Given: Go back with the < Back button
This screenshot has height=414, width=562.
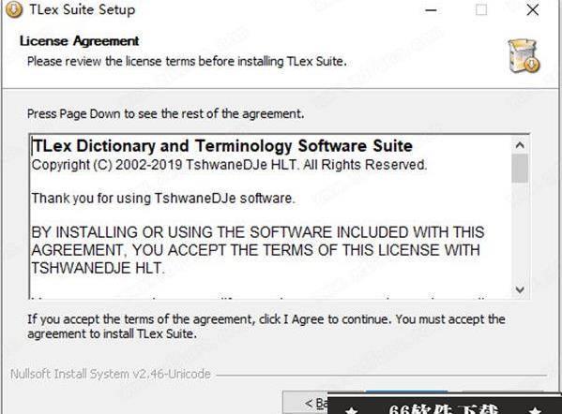Looking at the screenshot, I should point(305,403).
